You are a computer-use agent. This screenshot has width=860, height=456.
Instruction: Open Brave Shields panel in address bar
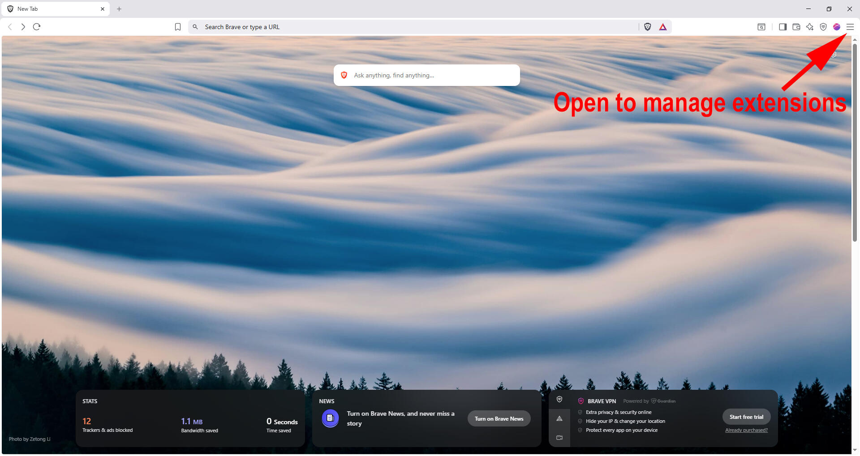(647, 27)
